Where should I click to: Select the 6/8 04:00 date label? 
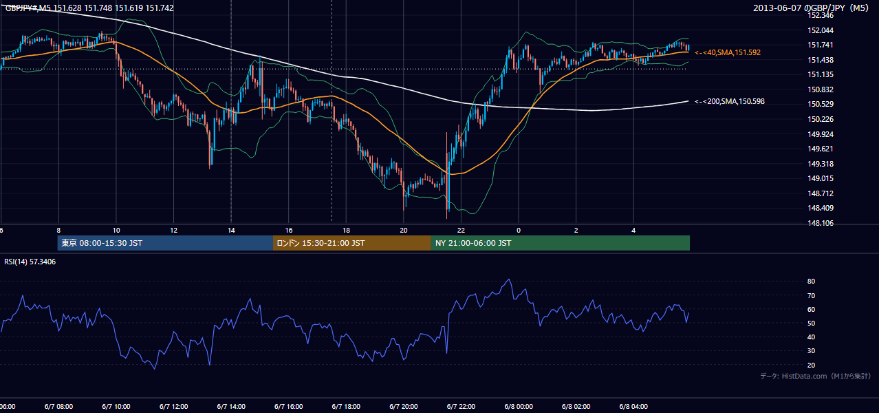point(634,407)
